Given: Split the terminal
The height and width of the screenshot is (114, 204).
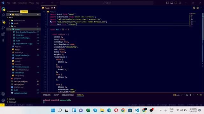Looking at the screenshot, I should pos(187,95).
